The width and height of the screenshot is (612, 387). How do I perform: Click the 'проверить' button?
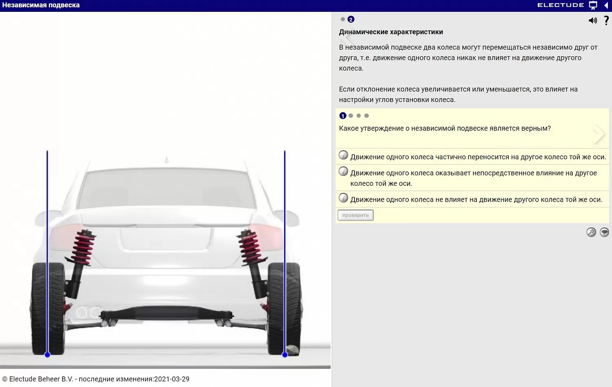(355, 215)
